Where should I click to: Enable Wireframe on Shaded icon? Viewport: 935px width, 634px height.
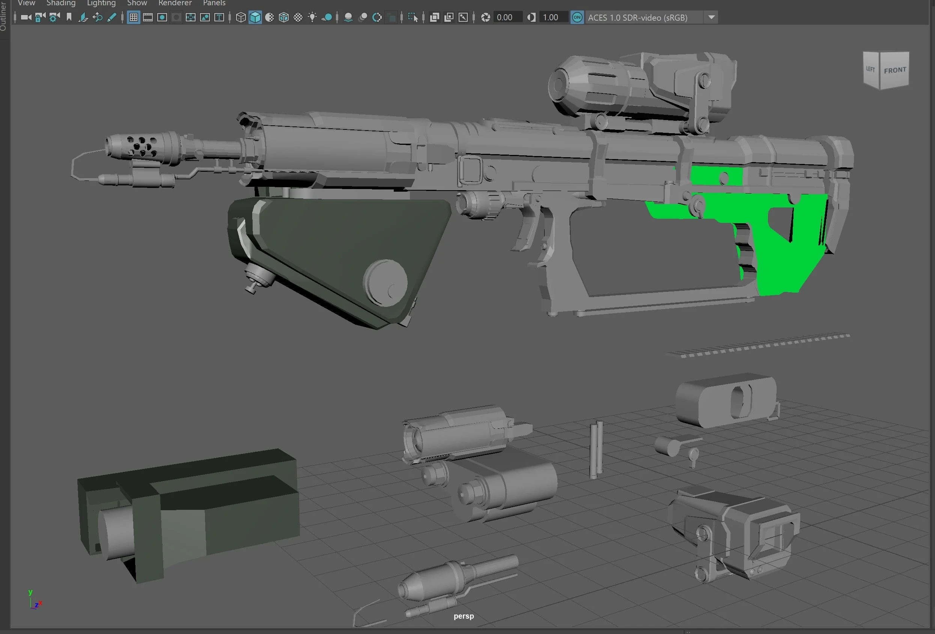click(x=284, y=17)
